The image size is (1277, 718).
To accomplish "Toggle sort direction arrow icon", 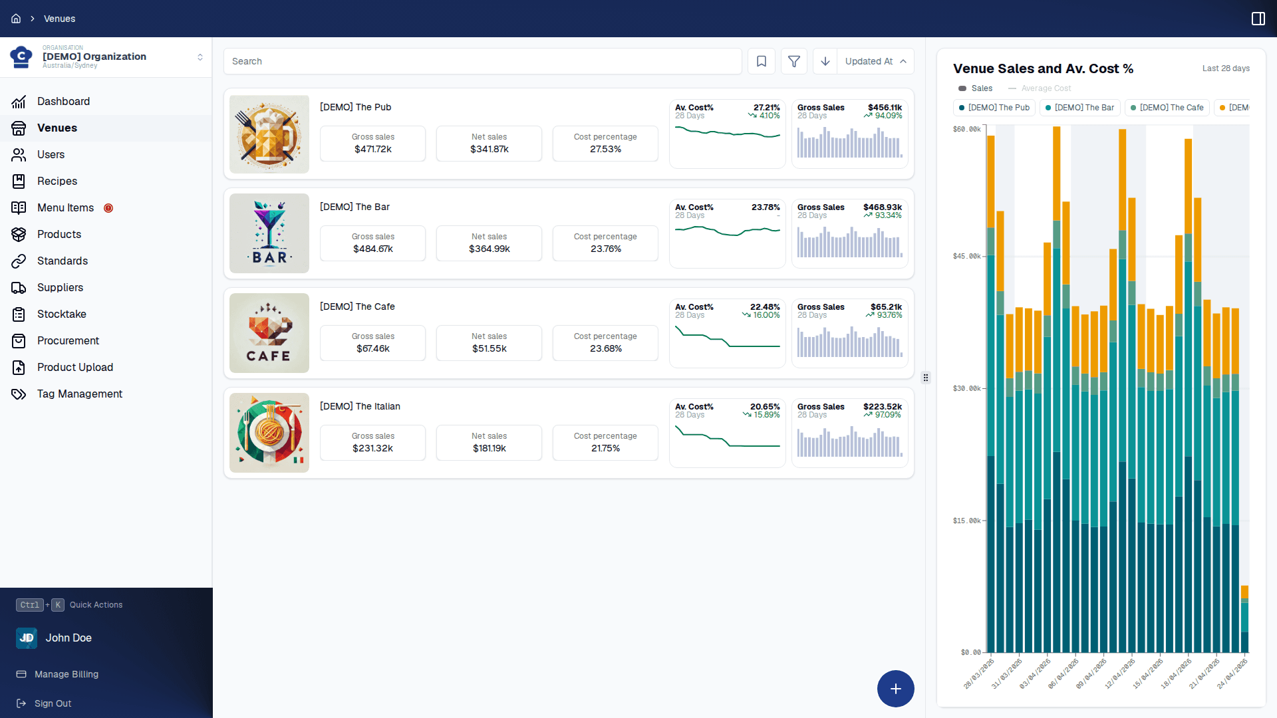I will point(825,61).
